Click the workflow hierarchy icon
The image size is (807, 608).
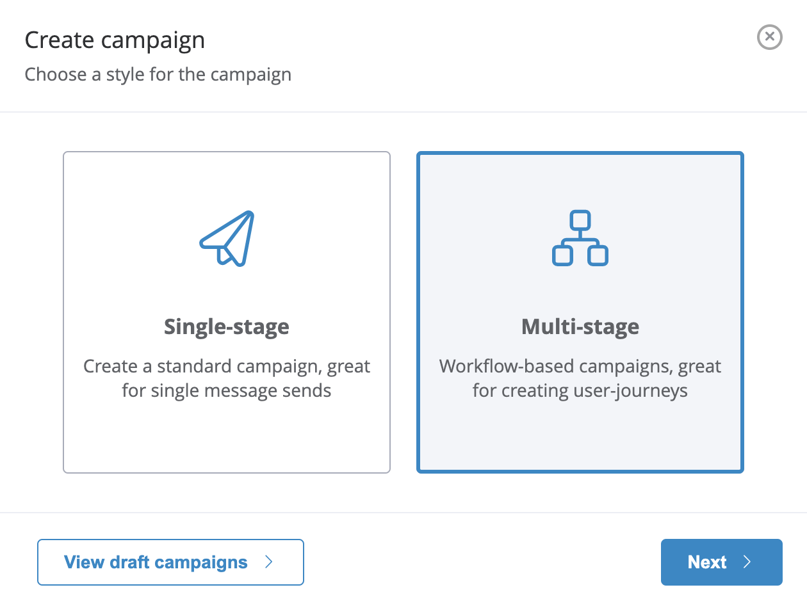[580, 238]
